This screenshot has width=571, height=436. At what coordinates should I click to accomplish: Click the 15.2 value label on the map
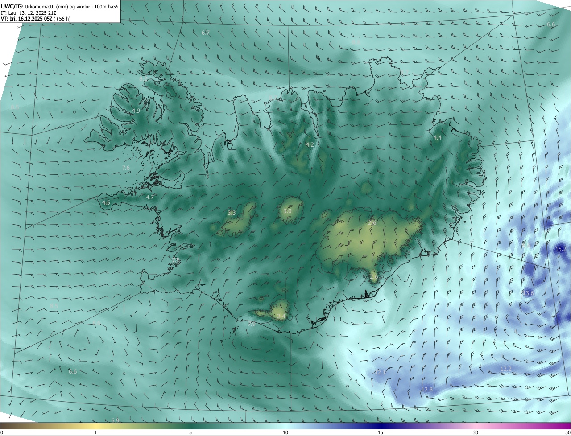click(x=561, y=249)
